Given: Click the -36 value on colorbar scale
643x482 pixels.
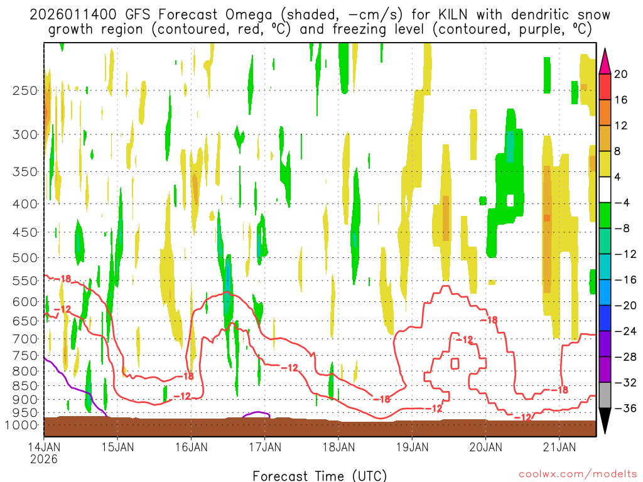Looking at the screenshot, I should coord(626,408).
